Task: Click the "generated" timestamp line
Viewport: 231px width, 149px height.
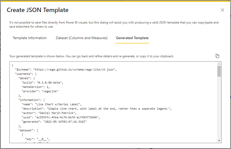Action: [x=54, y=122]
